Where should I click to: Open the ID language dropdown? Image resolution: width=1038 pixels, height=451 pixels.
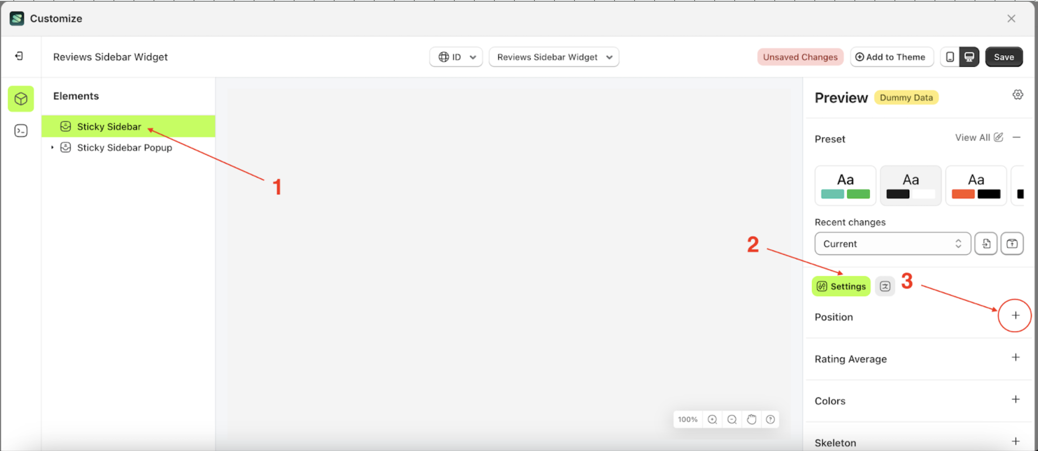pos(456,57)
